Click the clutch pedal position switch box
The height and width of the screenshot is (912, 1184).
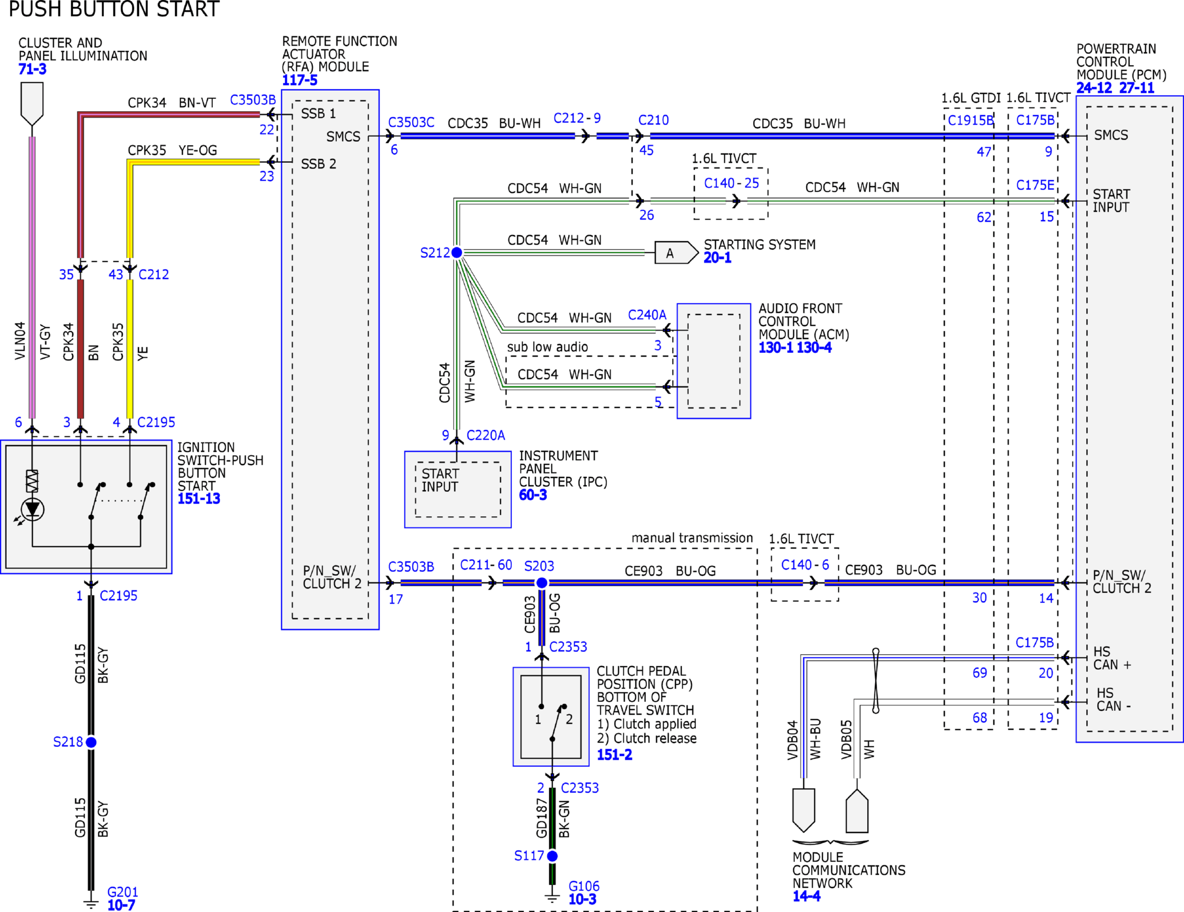click(x=551, y=716)
